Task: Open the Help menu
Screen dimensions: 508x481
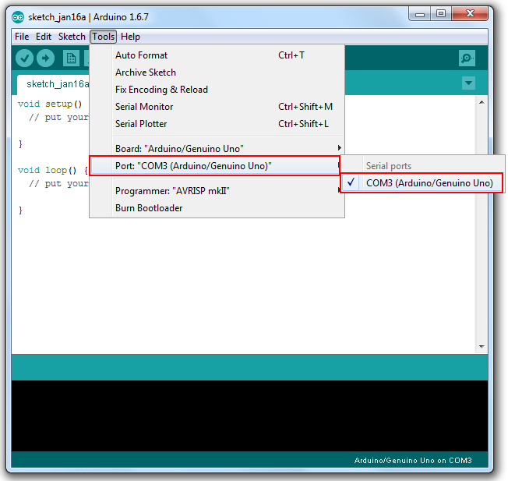Action: pyautogui.click(x=130, y=37)
